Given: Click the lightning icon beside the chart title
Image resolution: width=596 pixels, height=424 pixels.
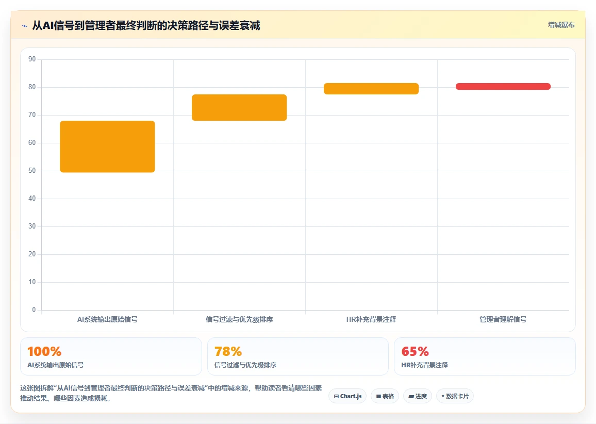Looking at the screenshot, I should 25,26.
